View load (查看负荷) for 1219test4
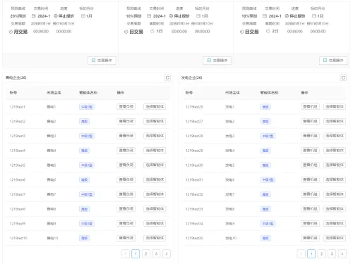The height and width of the screenshot is (264, 353). (126, 151)
